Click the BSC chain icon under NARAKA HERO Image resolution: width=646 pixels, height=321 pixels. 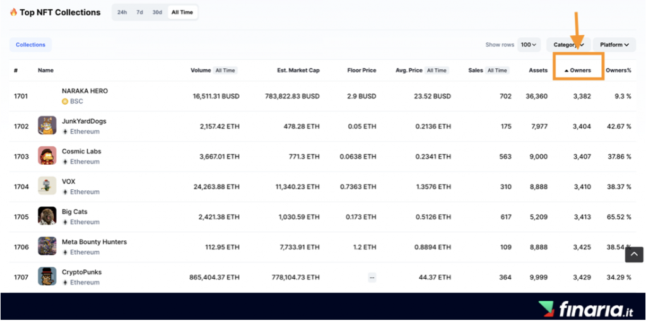[x=65, y=102]
